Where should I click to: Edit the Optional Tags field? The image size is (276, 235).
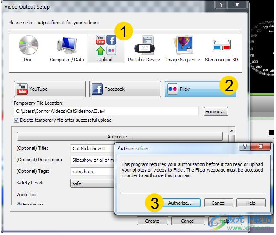pyautogui.click(x=92, y=172)
